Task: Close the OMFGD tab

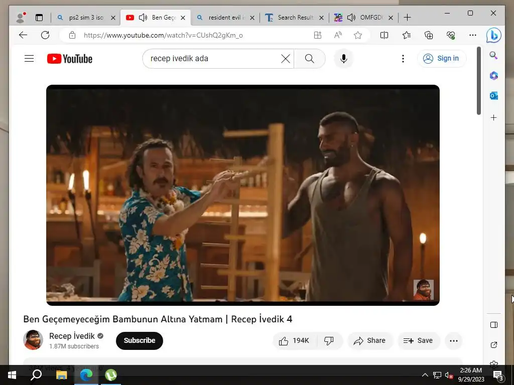Action: [391, 18]
